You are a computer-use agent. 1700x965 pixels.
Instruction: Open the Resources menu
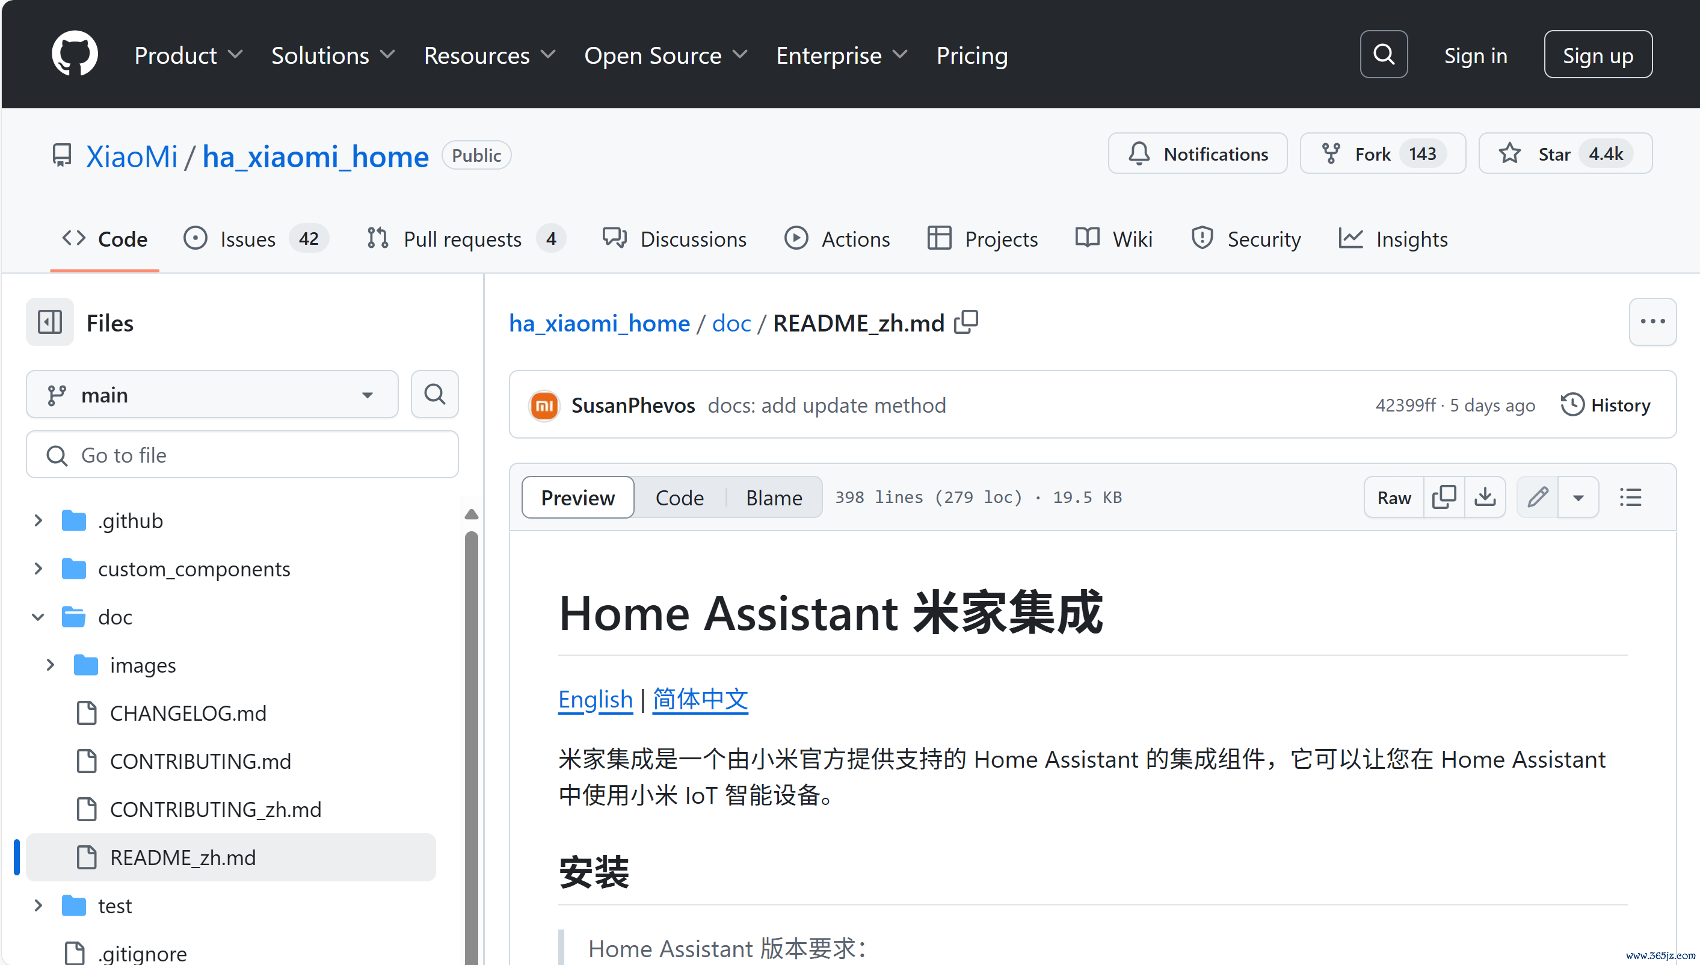[490, 55]
